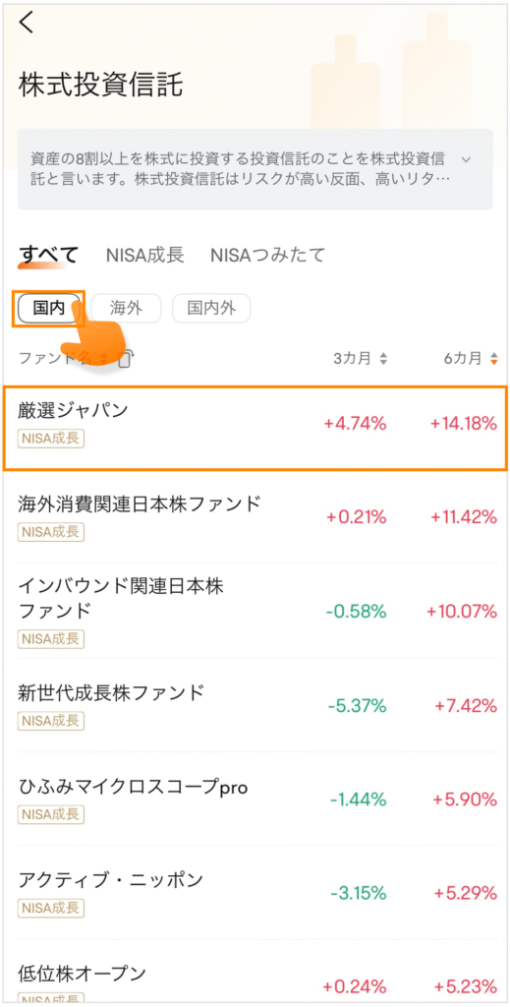Tap the gray description text box
This screenshot has height=1007, width=510.
[255, 169]
